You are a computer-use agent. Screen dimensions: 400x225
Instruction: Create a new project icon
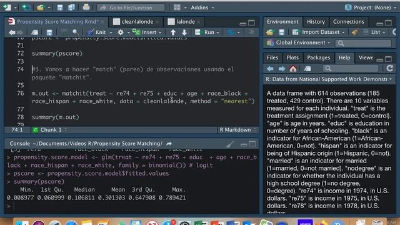click(x=26, y=7)
